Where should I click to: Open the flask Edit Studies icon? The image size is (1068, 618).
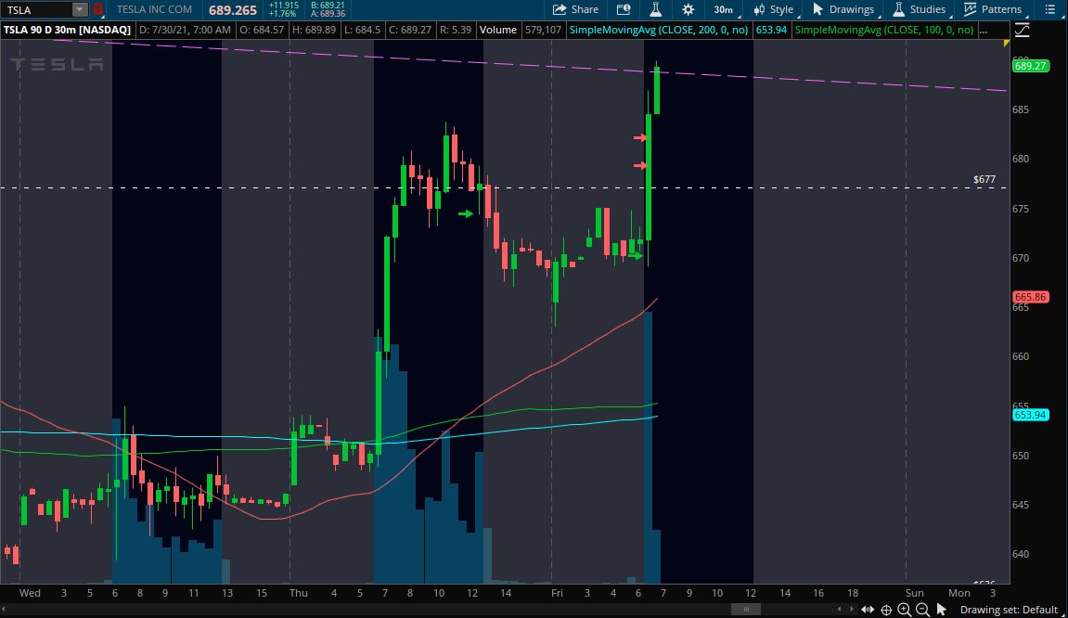pos(655,9)
